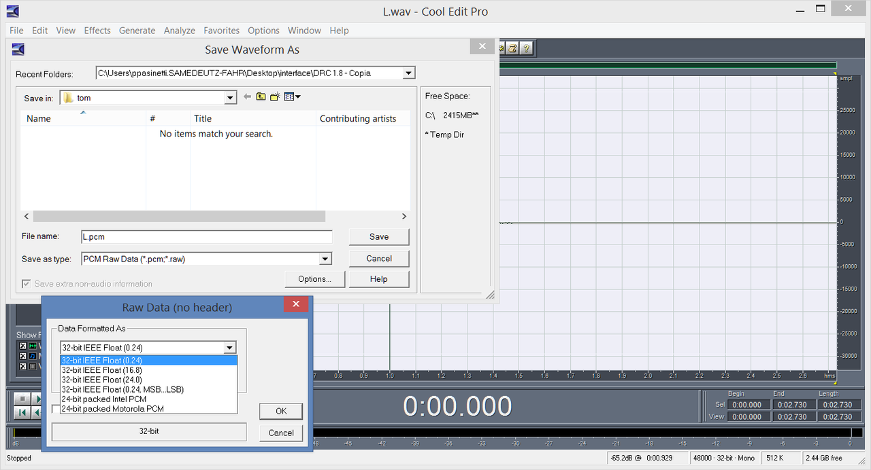Image resolution: width=871 pixels, height=470 pixels.
Task: Open the Options menu in menu bar
Action: point(263,31)
